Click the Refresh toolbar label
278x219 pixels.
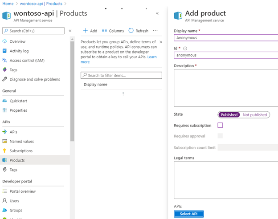click(x=142, y=31)
